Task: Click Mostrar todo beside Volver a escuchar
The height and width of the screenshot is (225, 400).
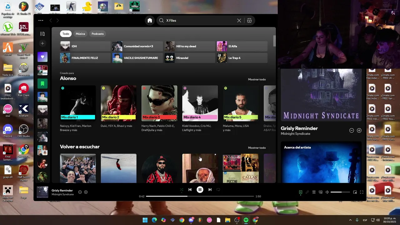Action: click(257, 148)
